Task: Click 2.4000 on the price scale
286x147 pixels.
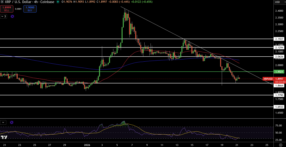Action: click(x=279, y=11)
